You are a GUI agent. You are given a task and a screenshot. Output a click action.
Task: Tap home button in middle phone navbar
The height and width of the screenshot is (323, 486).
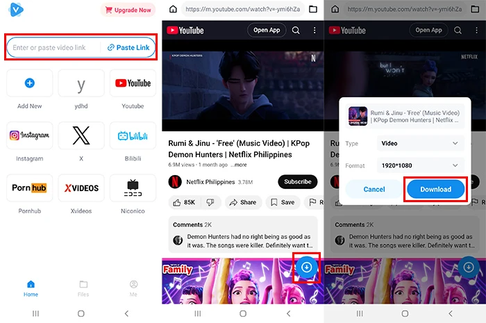pyautogui.click(x=243, y=313)
